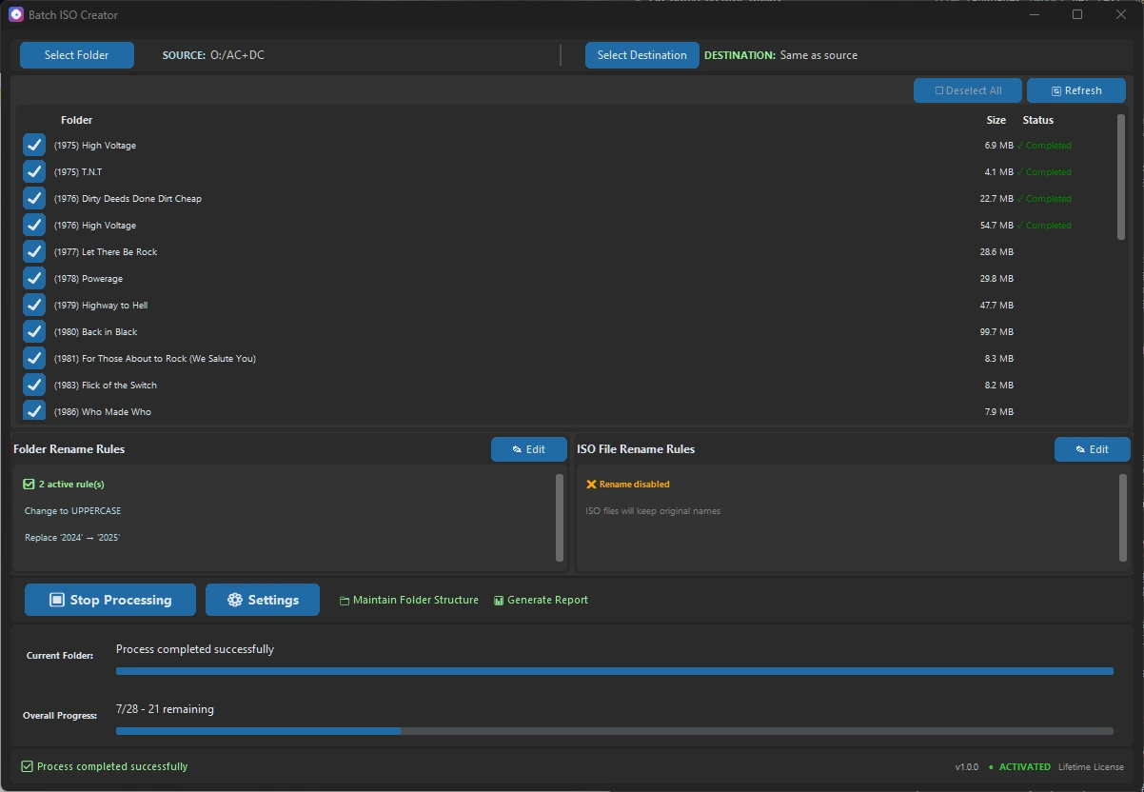Click the report icon next to Generate Report
The image size is (1144, 792).
[x=498, y=600]
